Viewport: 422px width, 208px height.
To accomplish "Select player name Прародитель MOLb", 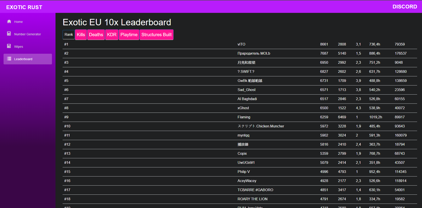I will (254, 53).
